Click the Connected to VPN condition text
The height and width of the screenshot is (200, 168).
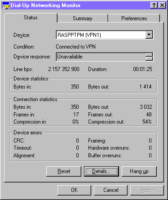(75, 47)
